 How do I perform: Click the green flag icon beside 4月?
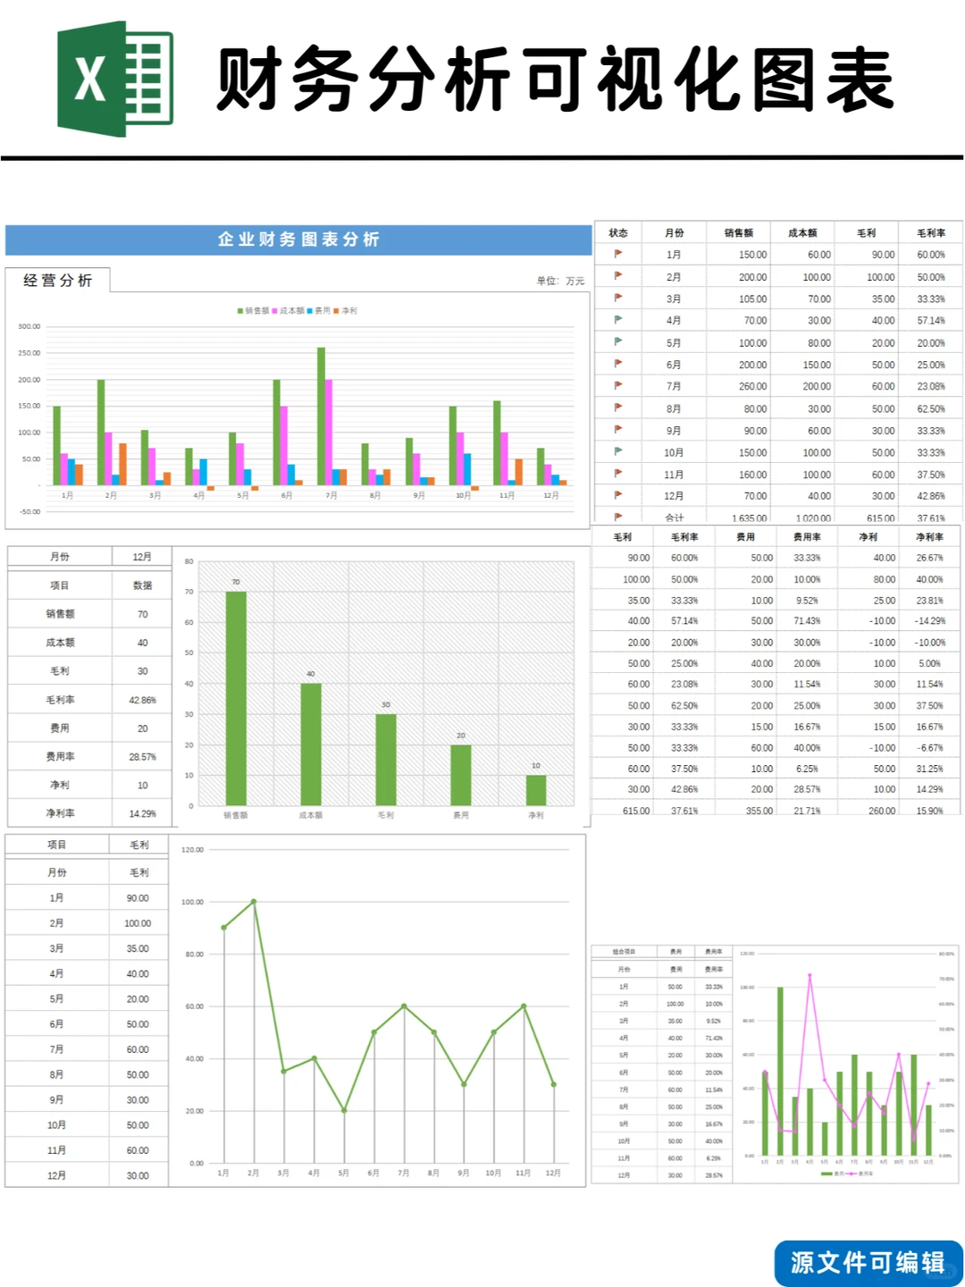tap(619, 321)
